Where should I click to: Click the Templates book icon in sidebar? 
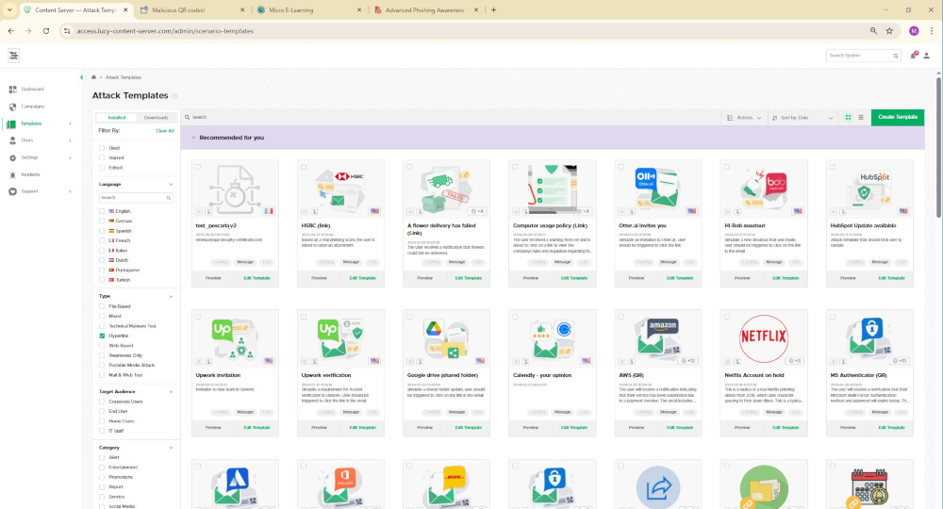point(11,123)
